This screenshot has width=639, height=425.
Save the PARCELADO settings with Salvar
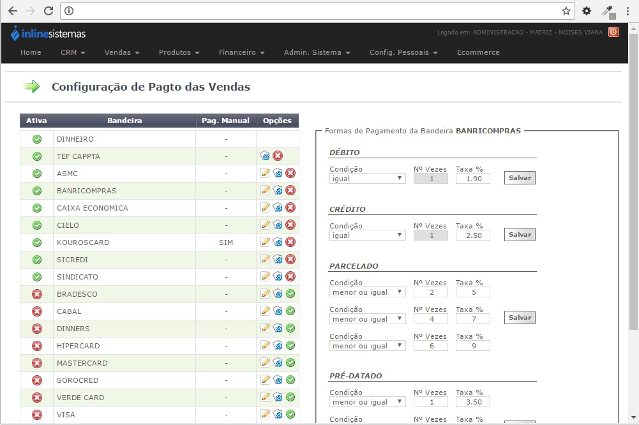[x=520, y=317]
